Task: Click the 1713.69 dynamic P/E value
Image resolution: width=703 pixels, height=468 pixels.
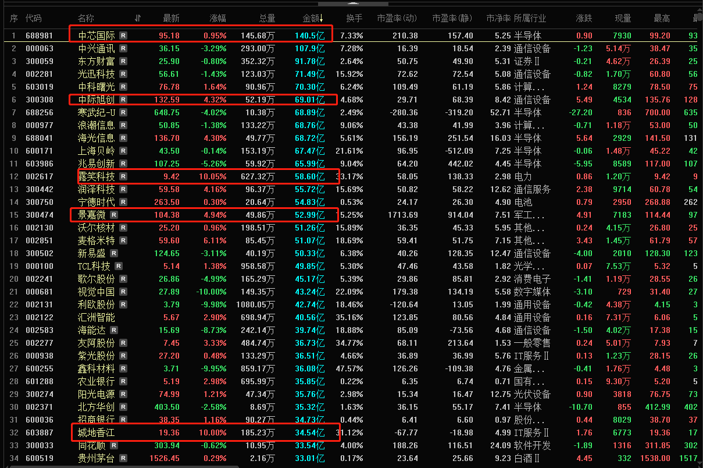Action: [x=404, y=215]
